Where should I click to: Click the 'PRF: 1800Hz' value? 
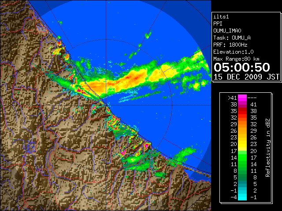pyautogui.click(x=230, y=45)
